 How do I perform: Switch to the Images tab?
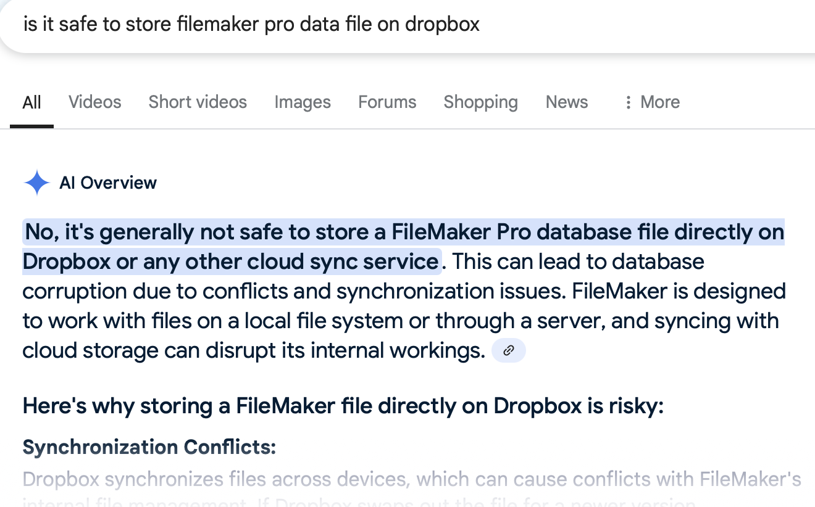(303, 102)
